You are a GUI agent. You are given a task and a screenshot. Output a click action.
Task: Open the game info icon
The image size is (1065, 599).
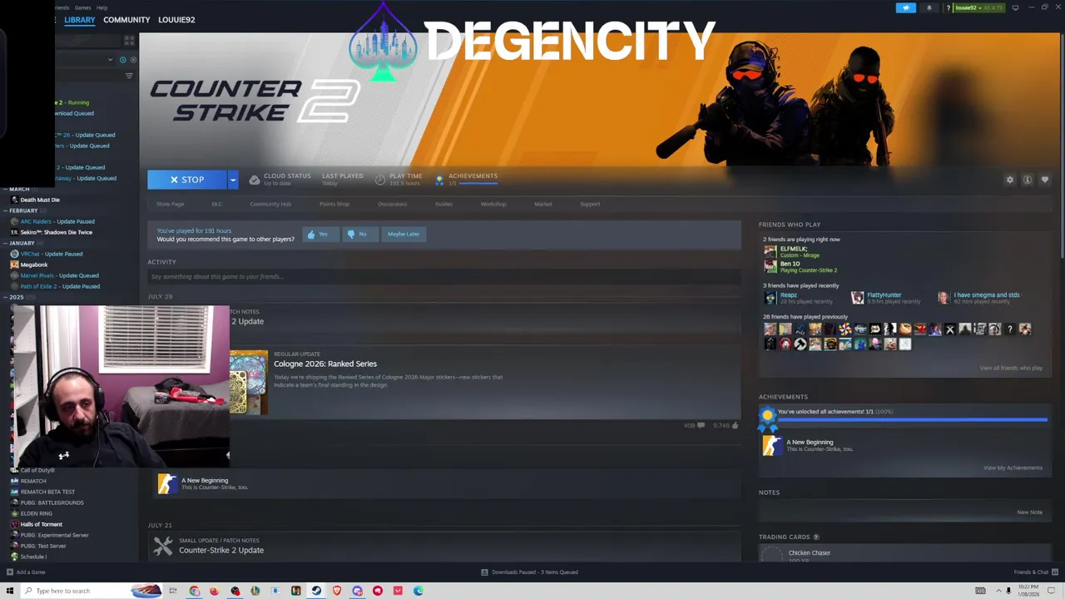click(1028, 180)
